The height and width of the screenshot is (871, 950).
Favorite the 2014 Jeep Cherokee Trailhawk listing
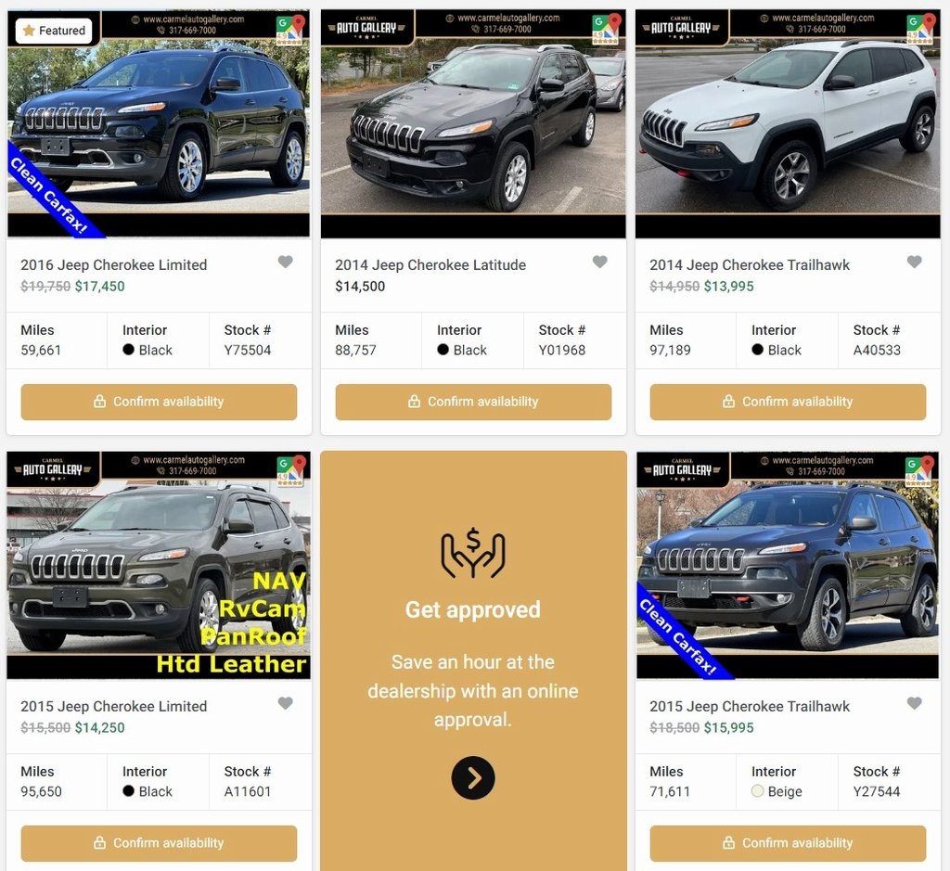(x=914, y=262)
